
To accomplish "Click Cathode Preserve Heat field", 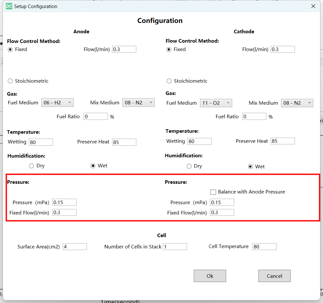I will click(x=283, y=141).
